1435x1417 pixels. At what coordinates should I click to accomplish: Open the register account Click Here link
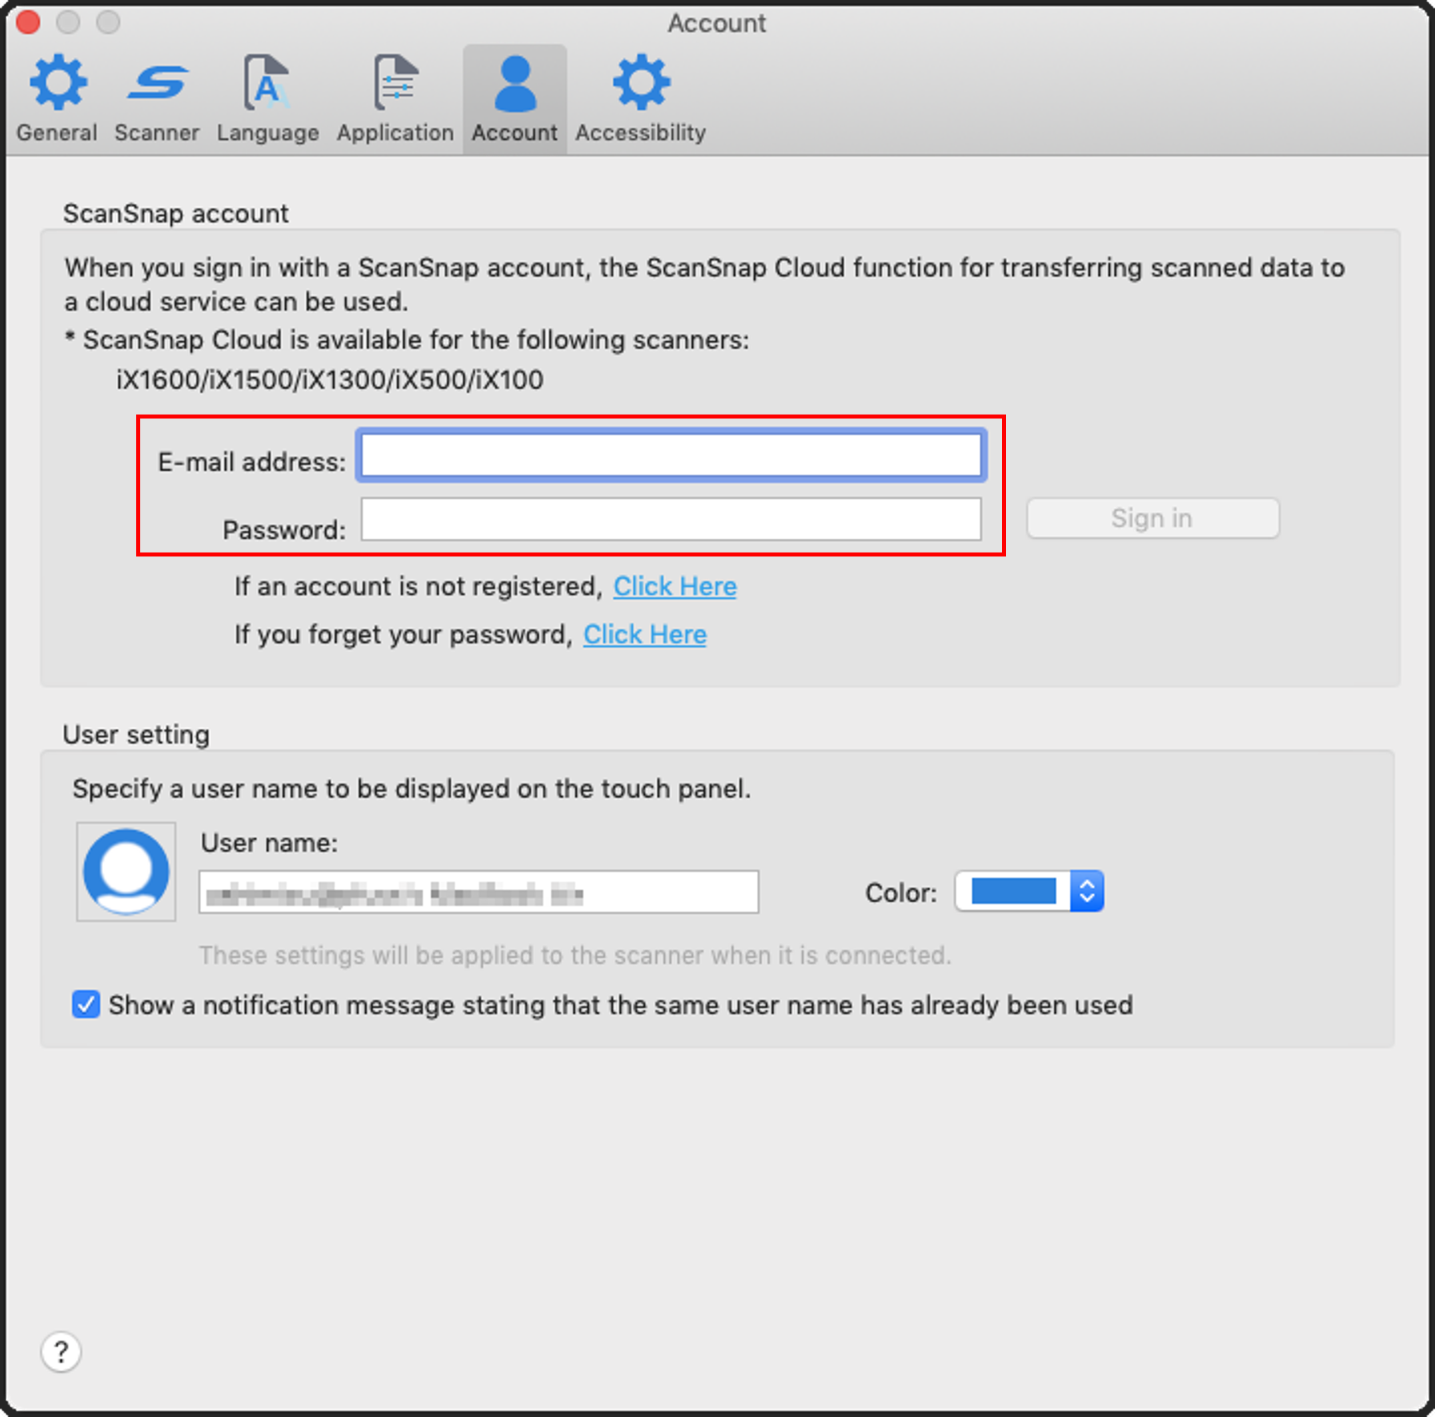pyautogui.click(x=675, y=587)
